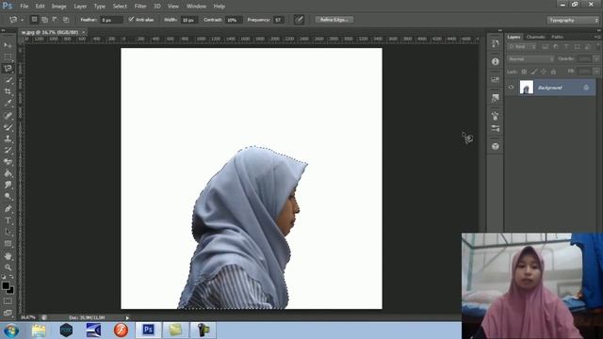Viewport: 603px width, 339px height.
Task: Open the Select menu
Action: [x=120, y=7]
